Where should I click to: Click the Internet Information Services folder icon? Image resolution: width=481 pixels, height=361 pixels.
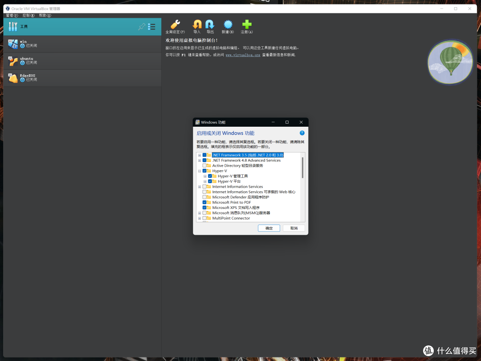coord(209,186)
